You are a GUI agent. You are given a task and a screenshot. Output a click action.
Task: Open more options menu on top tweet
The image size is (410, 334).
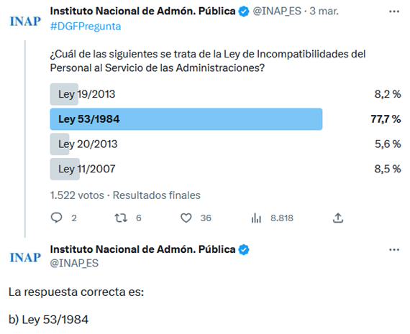coord(394,11)
